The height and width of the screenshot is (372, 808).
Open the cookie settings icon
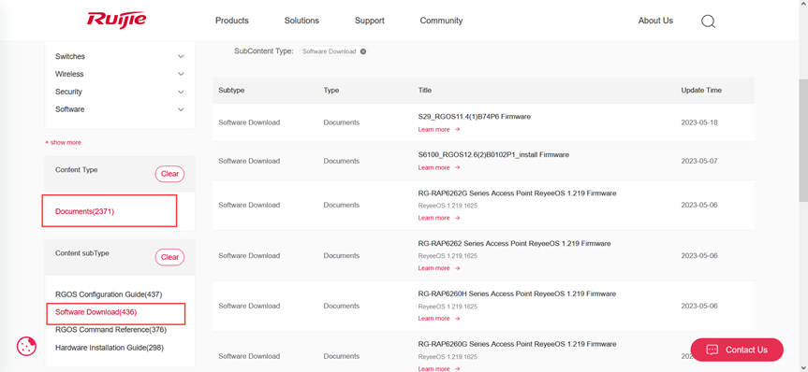(x=26, y=346)
